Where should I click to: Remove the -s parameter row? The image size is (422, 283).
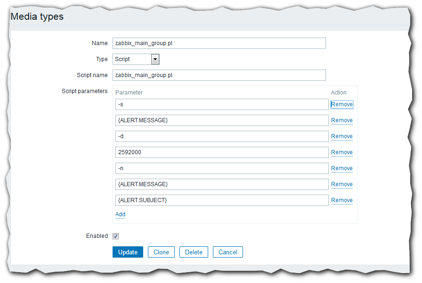coord(342,104)
